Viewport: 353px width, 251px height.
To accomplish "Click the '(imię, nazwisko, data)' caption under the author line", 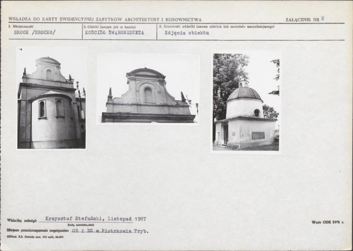I will 81,225.
